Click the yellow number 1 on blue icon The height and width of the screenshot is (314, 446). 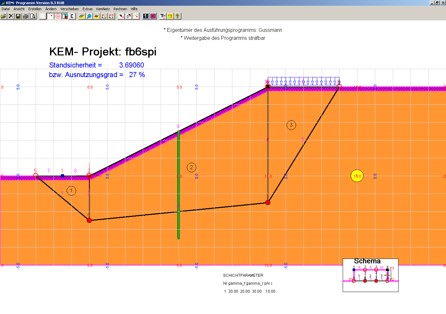pyautogui.click(x=146, y=16)
